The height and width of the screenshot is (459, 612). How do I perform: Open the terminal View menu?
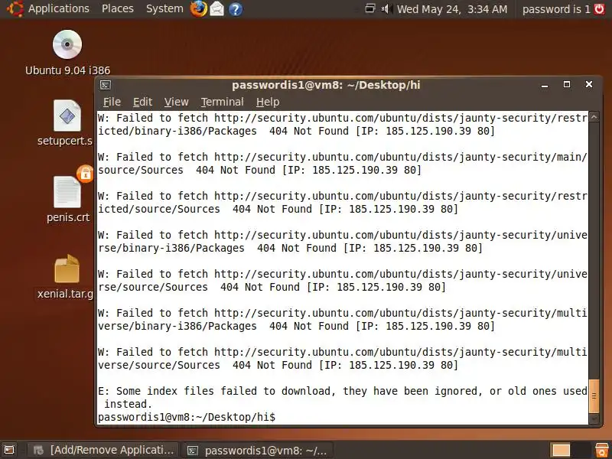[x=176, y=102]
